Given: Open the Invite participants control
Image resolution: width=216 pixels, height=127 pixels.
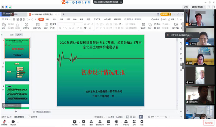Looking at the screenshot, I should pos(91,122).
